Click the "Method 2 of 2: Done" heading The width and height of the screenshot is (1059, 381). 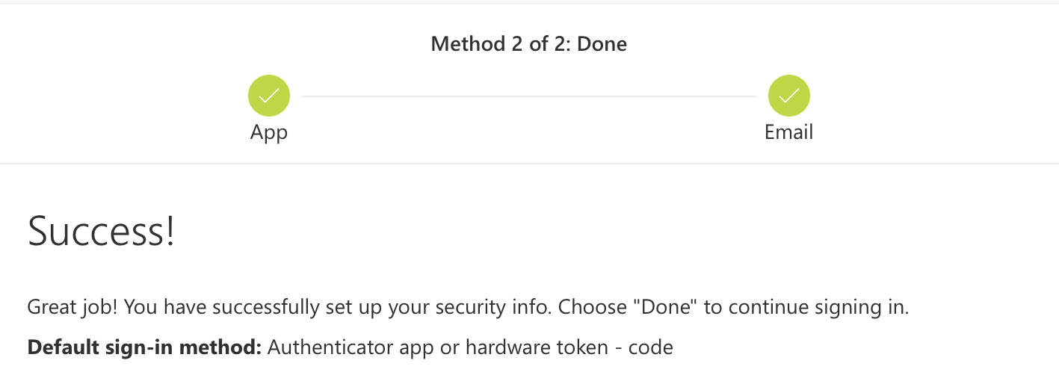pyautogui.click(x=529, y=44)
